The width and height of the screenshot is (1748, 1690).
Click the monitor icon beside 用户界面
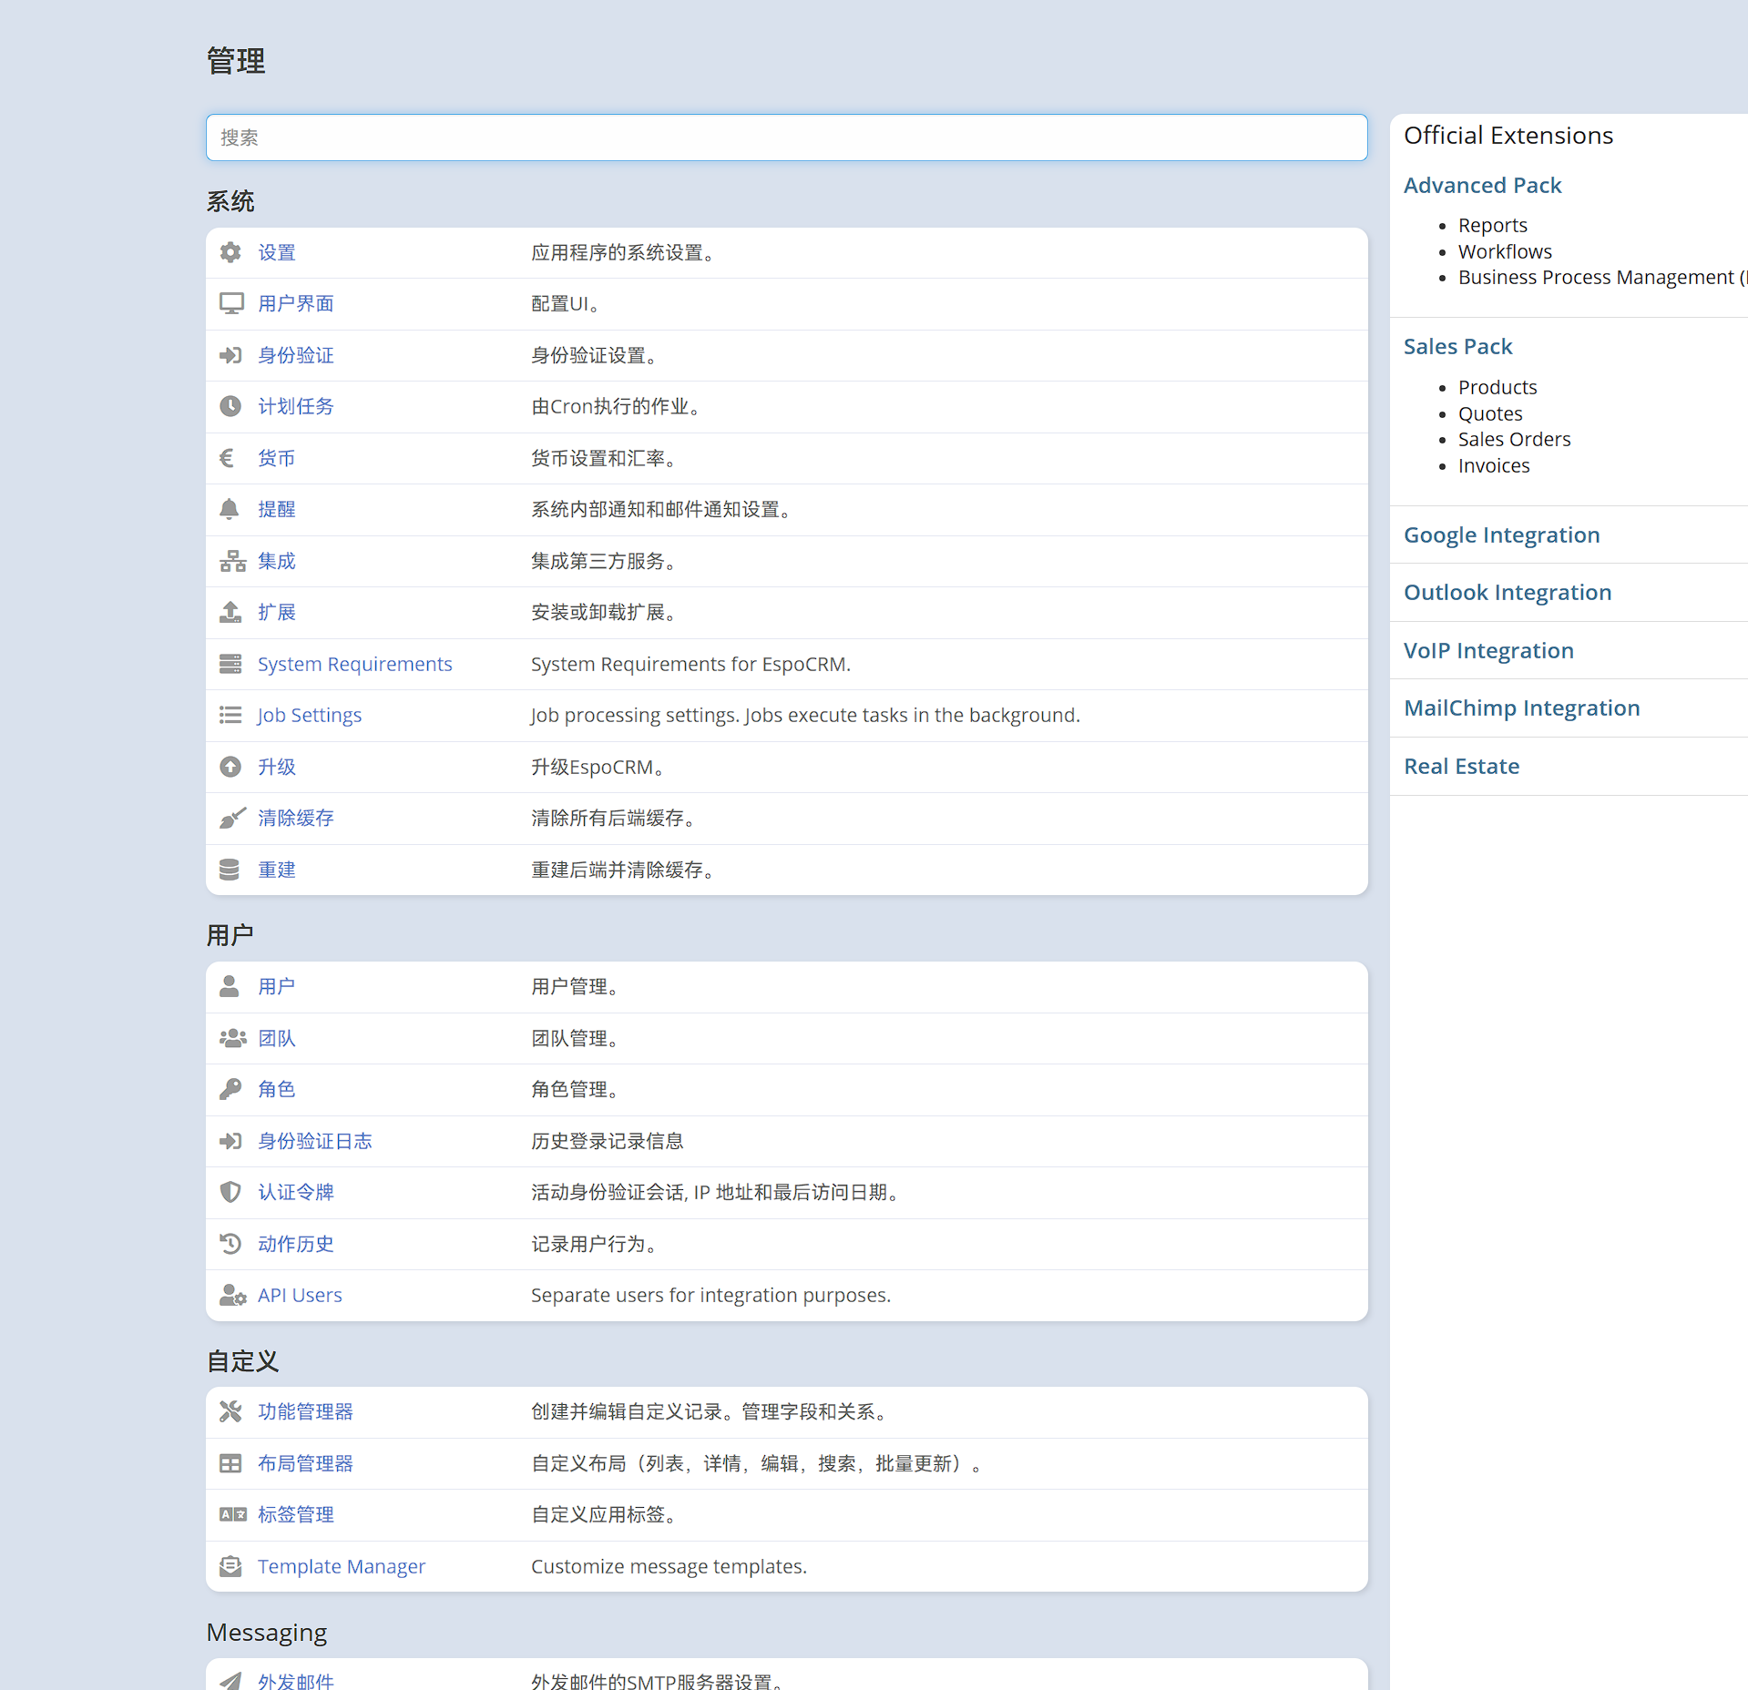pos(231,303)
